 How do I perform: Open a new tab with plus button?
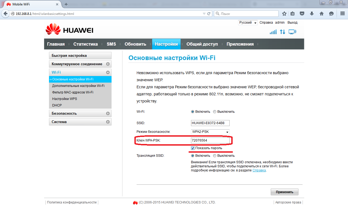[66, 4]
